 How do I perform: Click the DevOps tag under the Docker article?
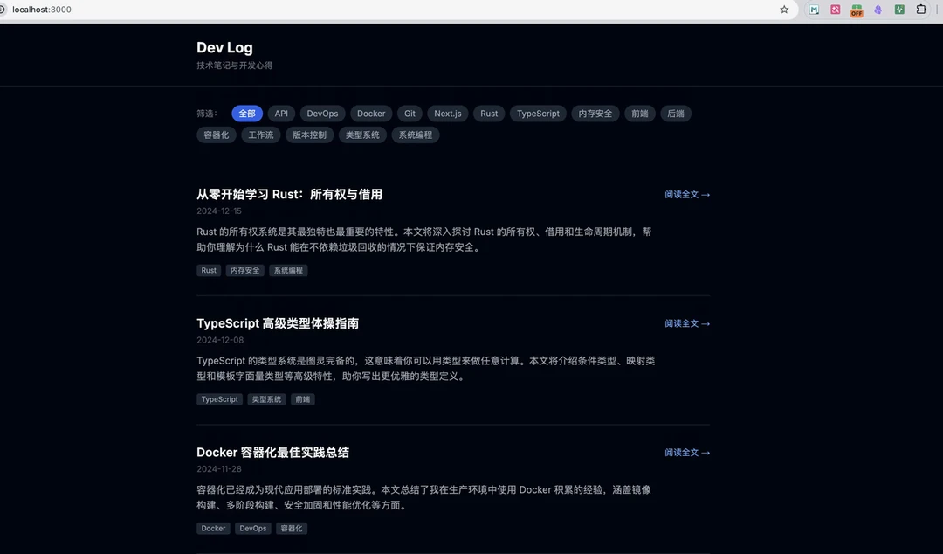coord(253,528)
